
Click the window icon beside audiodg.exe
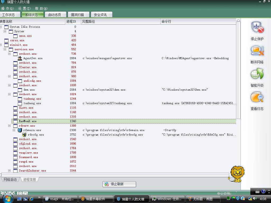[x=20, y=81]
